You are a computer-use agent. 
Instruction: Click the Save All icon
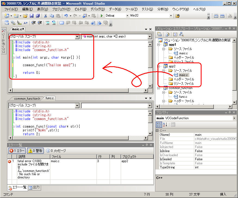coord(38,16)
